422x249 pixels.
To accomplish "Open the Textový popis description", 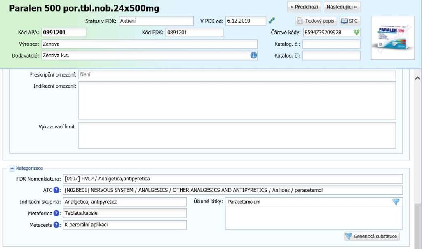I will point(316,21).
